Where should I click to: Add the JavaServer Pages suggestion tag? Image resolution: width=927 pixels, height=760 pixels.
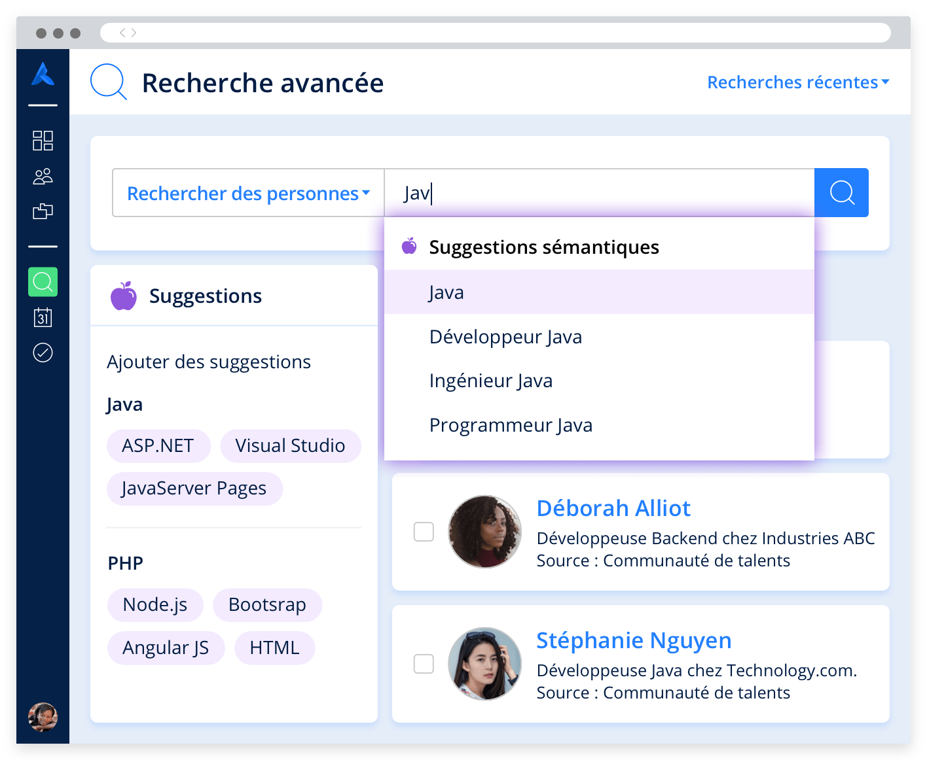194,489
